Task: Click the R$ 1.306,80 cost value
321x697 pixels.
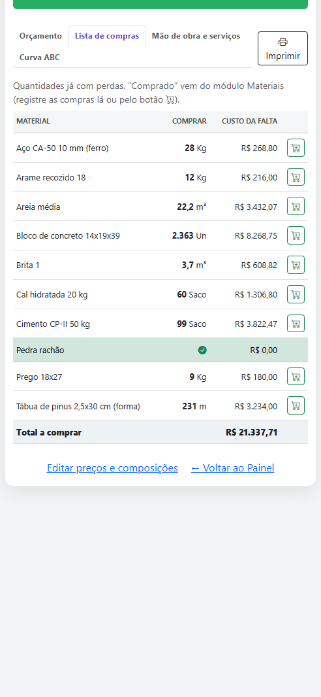Action: 256,295
